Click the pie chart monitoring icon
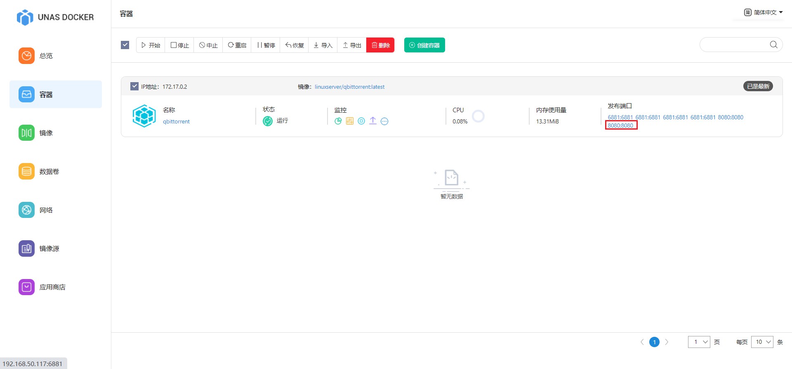Screen dimensions: 792x369 tap(338, 121)
